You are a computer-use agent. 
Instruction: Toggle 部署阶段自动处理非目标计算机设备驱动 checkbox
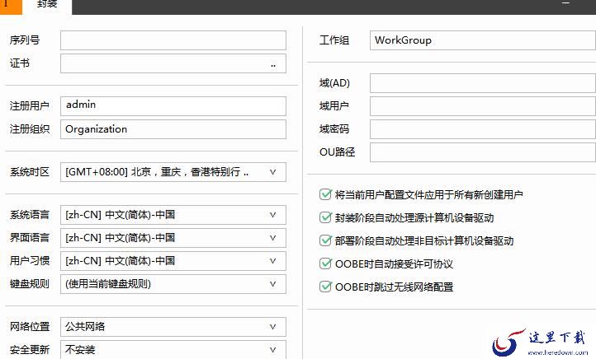tap(325, 241)
